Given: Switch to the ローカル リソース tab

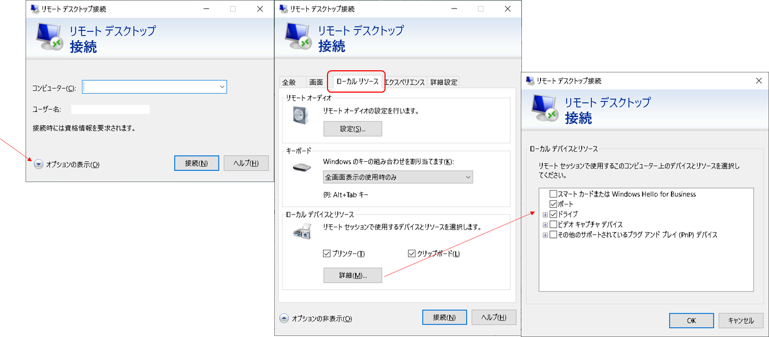Looking at the screenshot, I should point(356,81).
